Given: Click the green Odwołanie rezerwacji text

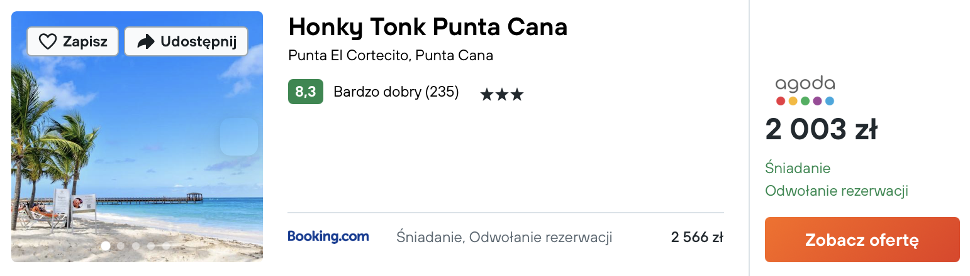Looking at the screenshot, I should pyautogui.click(x=836, y=191).
